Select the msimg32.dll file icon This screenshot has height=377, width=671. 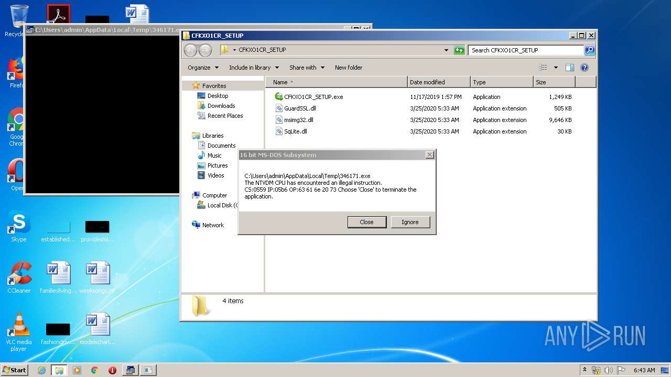279,120
